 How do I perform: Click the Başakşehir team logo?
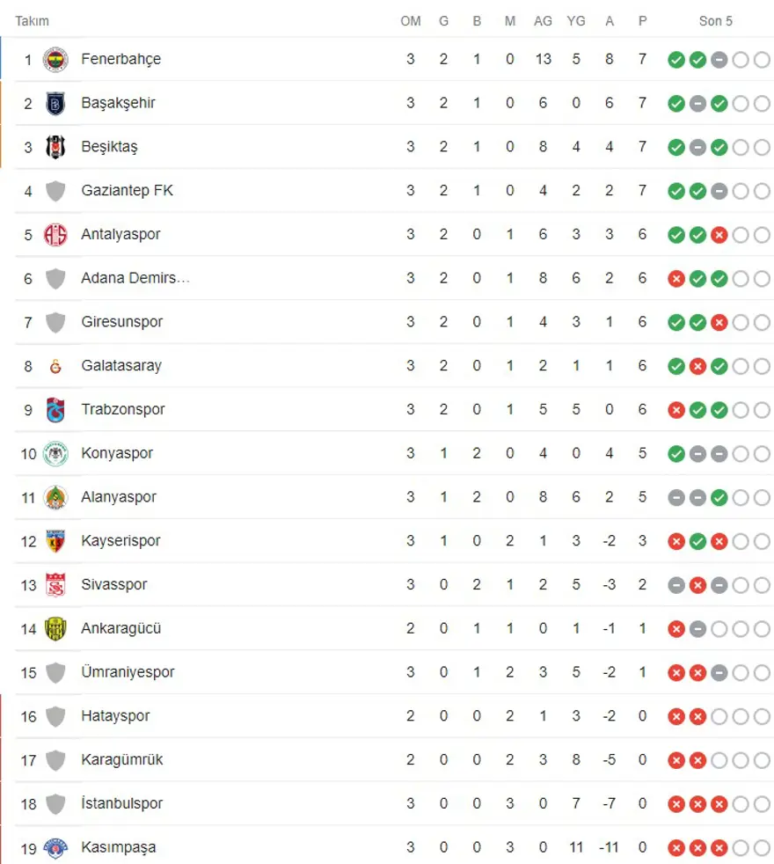click(55, 104)
